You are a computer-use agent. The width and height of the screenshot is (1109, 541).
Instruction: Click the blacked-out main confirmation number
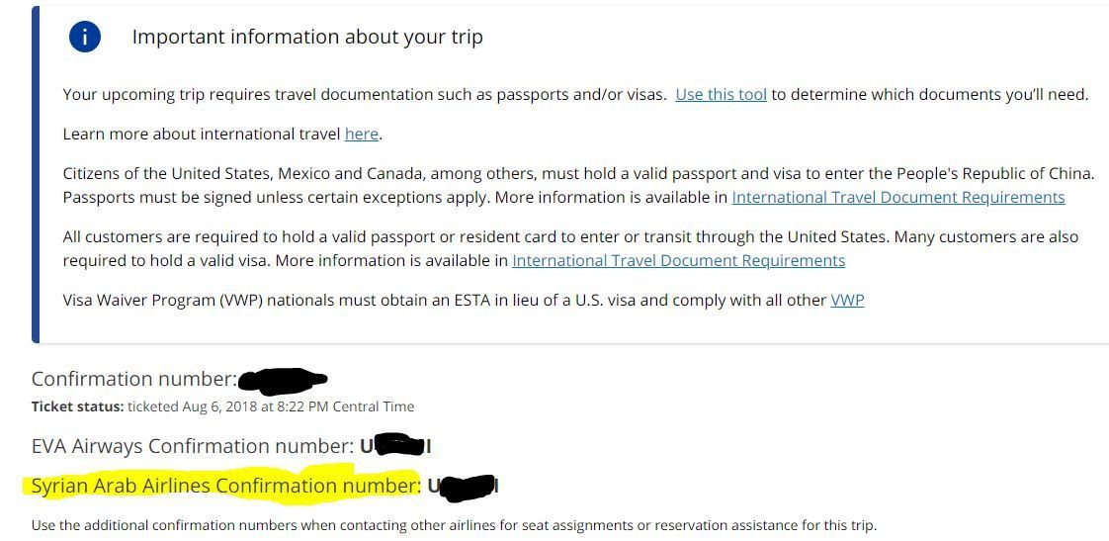coord(283,379)
